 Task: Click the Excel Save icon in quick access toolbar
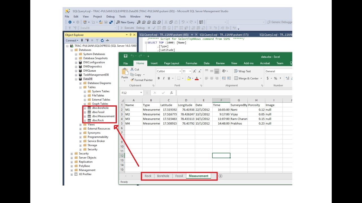click(126, 56)
